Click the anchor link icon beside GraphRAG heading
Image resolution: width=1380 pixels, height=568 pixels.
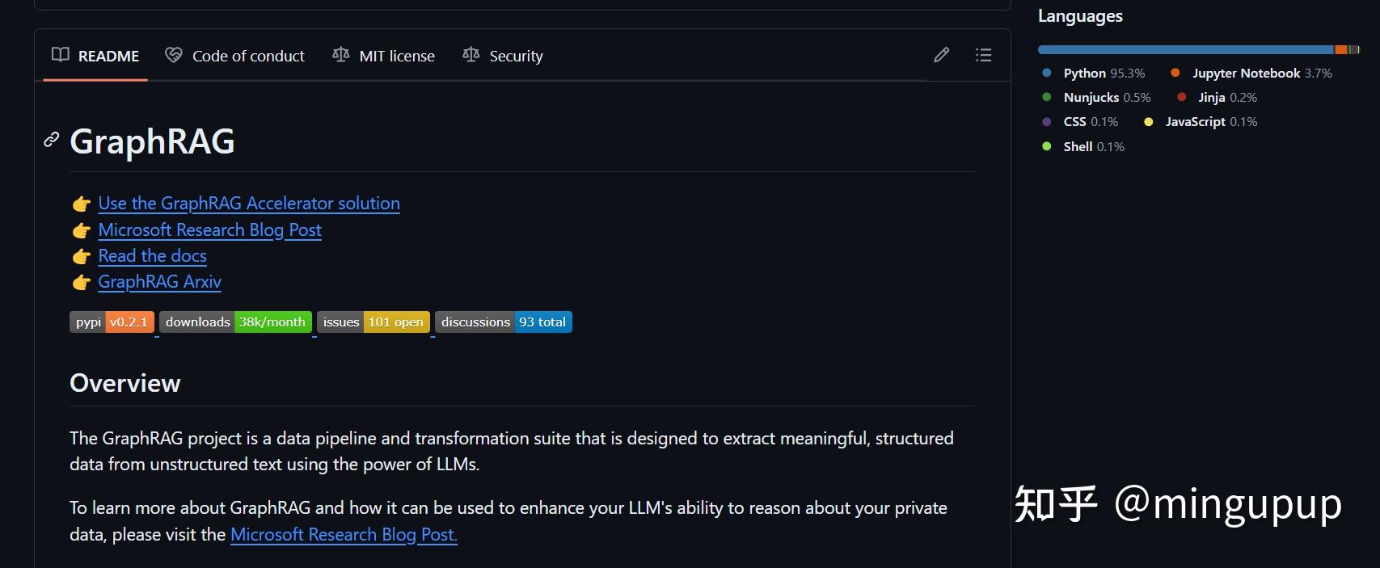click(51, 141)
